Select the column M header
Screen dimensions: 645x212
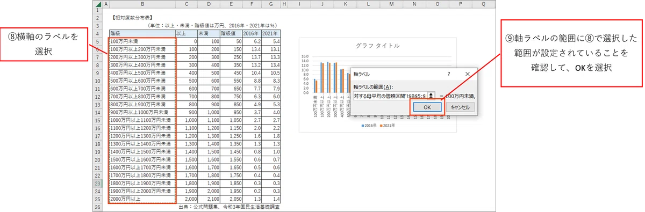point(391,4)
